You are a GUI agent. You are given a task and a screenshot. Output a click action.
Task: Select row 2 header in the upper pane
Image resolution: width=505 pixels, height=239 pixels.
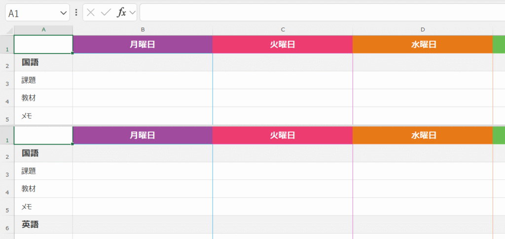7,62
